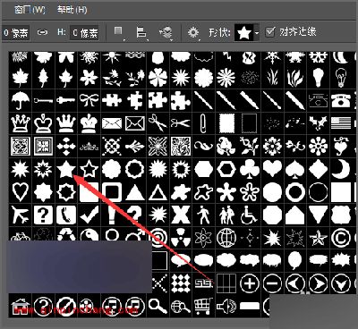The width and height of the screenshot is (358, 329).
Task: Open the 帮助(H) menu
Action: pos(72,10)
